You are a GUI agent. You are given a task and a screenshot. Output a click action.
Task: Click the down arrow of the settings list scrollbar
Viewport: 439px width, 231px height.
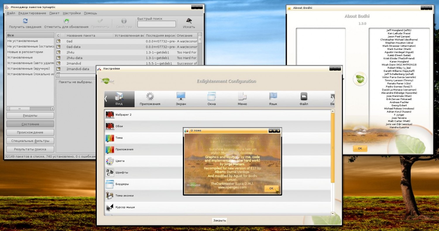(x=332, y=214)
